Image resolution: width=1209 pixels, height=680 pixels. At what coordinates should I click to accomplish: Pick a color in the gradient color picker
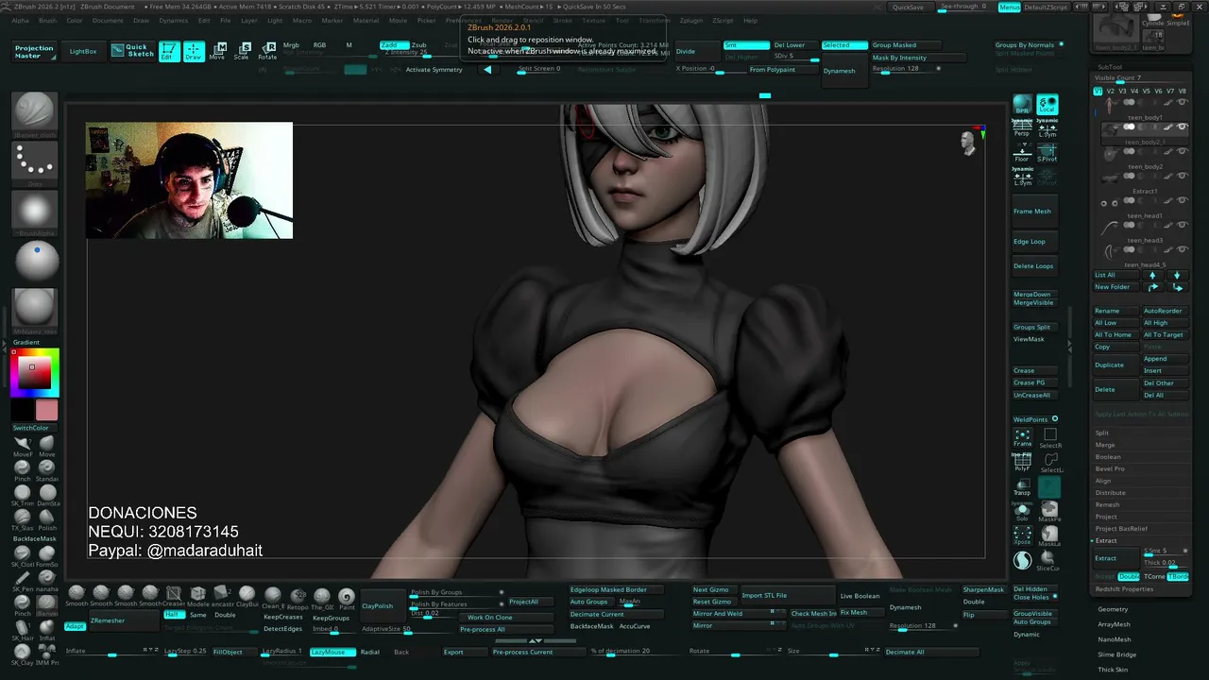click(x=34, y=371)
